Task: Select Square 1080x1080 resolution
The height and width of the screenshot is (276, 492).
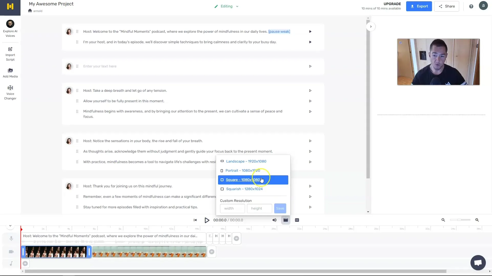Action: pyautogui.click(x=253, y=180)
